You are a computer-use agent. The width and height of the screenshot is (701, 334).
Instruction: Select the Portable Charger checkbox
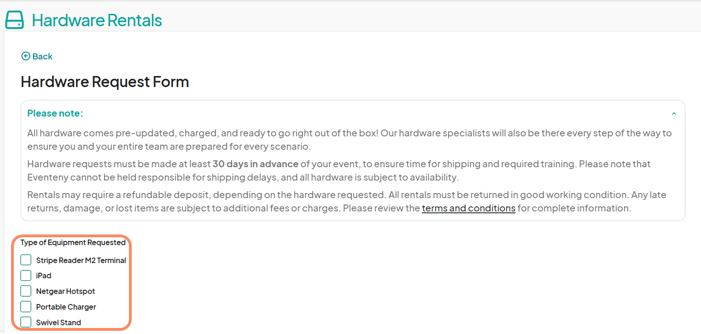point(26,307)
